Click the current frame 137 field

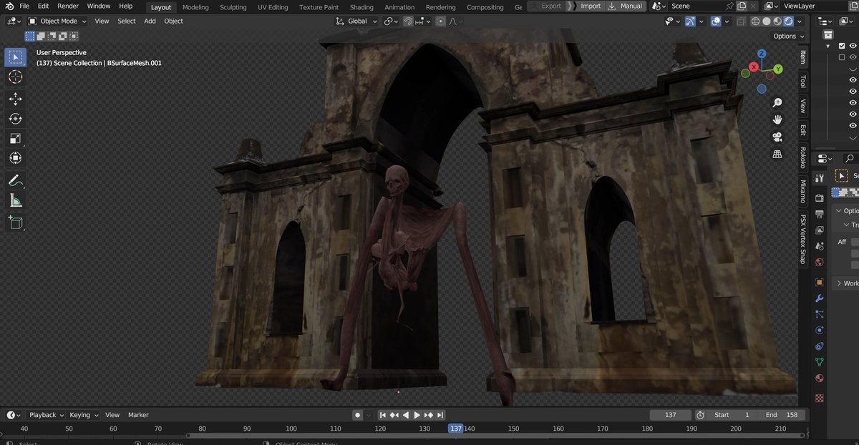point(671,415)
